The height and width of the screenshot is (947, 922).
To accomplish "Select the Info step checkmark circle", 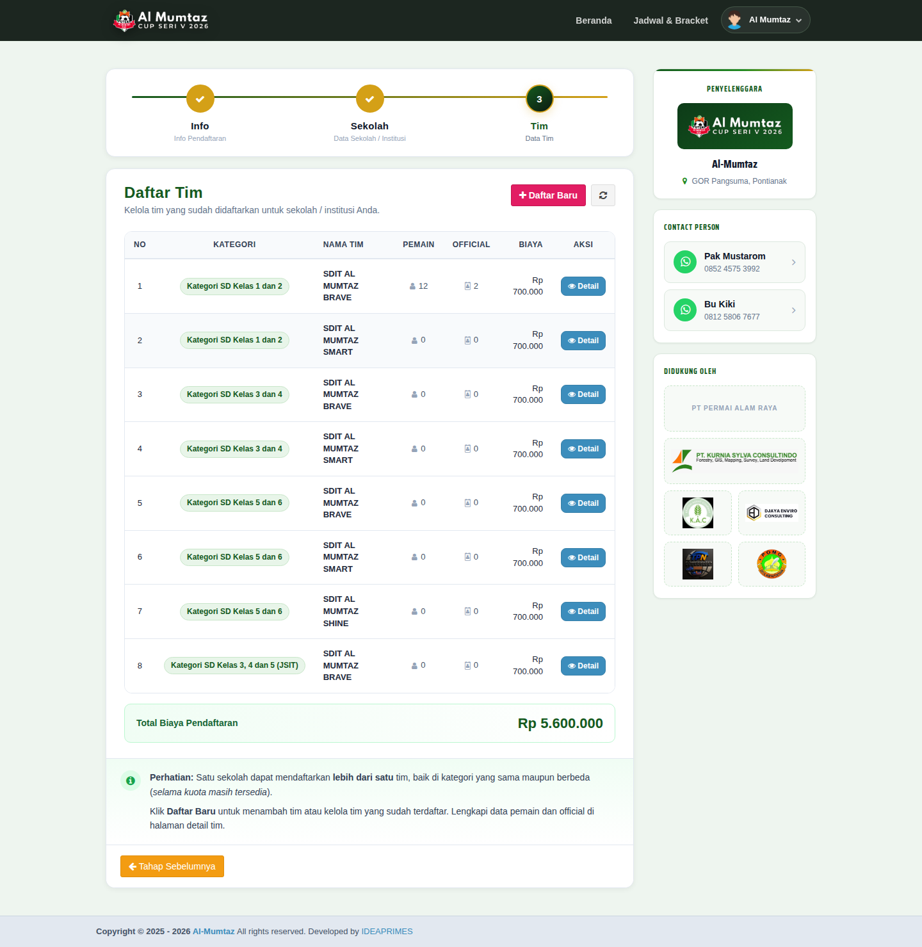I will click(200, 99).
